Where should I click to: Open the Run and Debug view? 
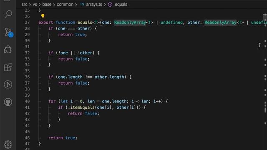click(x=8, y=50)
